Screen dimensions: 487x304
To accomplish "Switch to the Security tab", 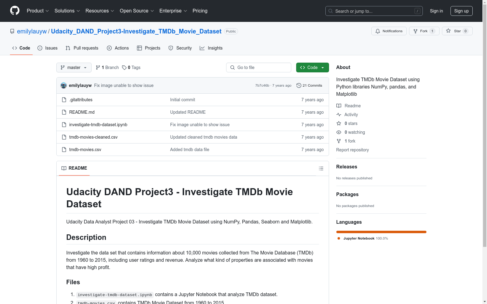I will [180, 48].
